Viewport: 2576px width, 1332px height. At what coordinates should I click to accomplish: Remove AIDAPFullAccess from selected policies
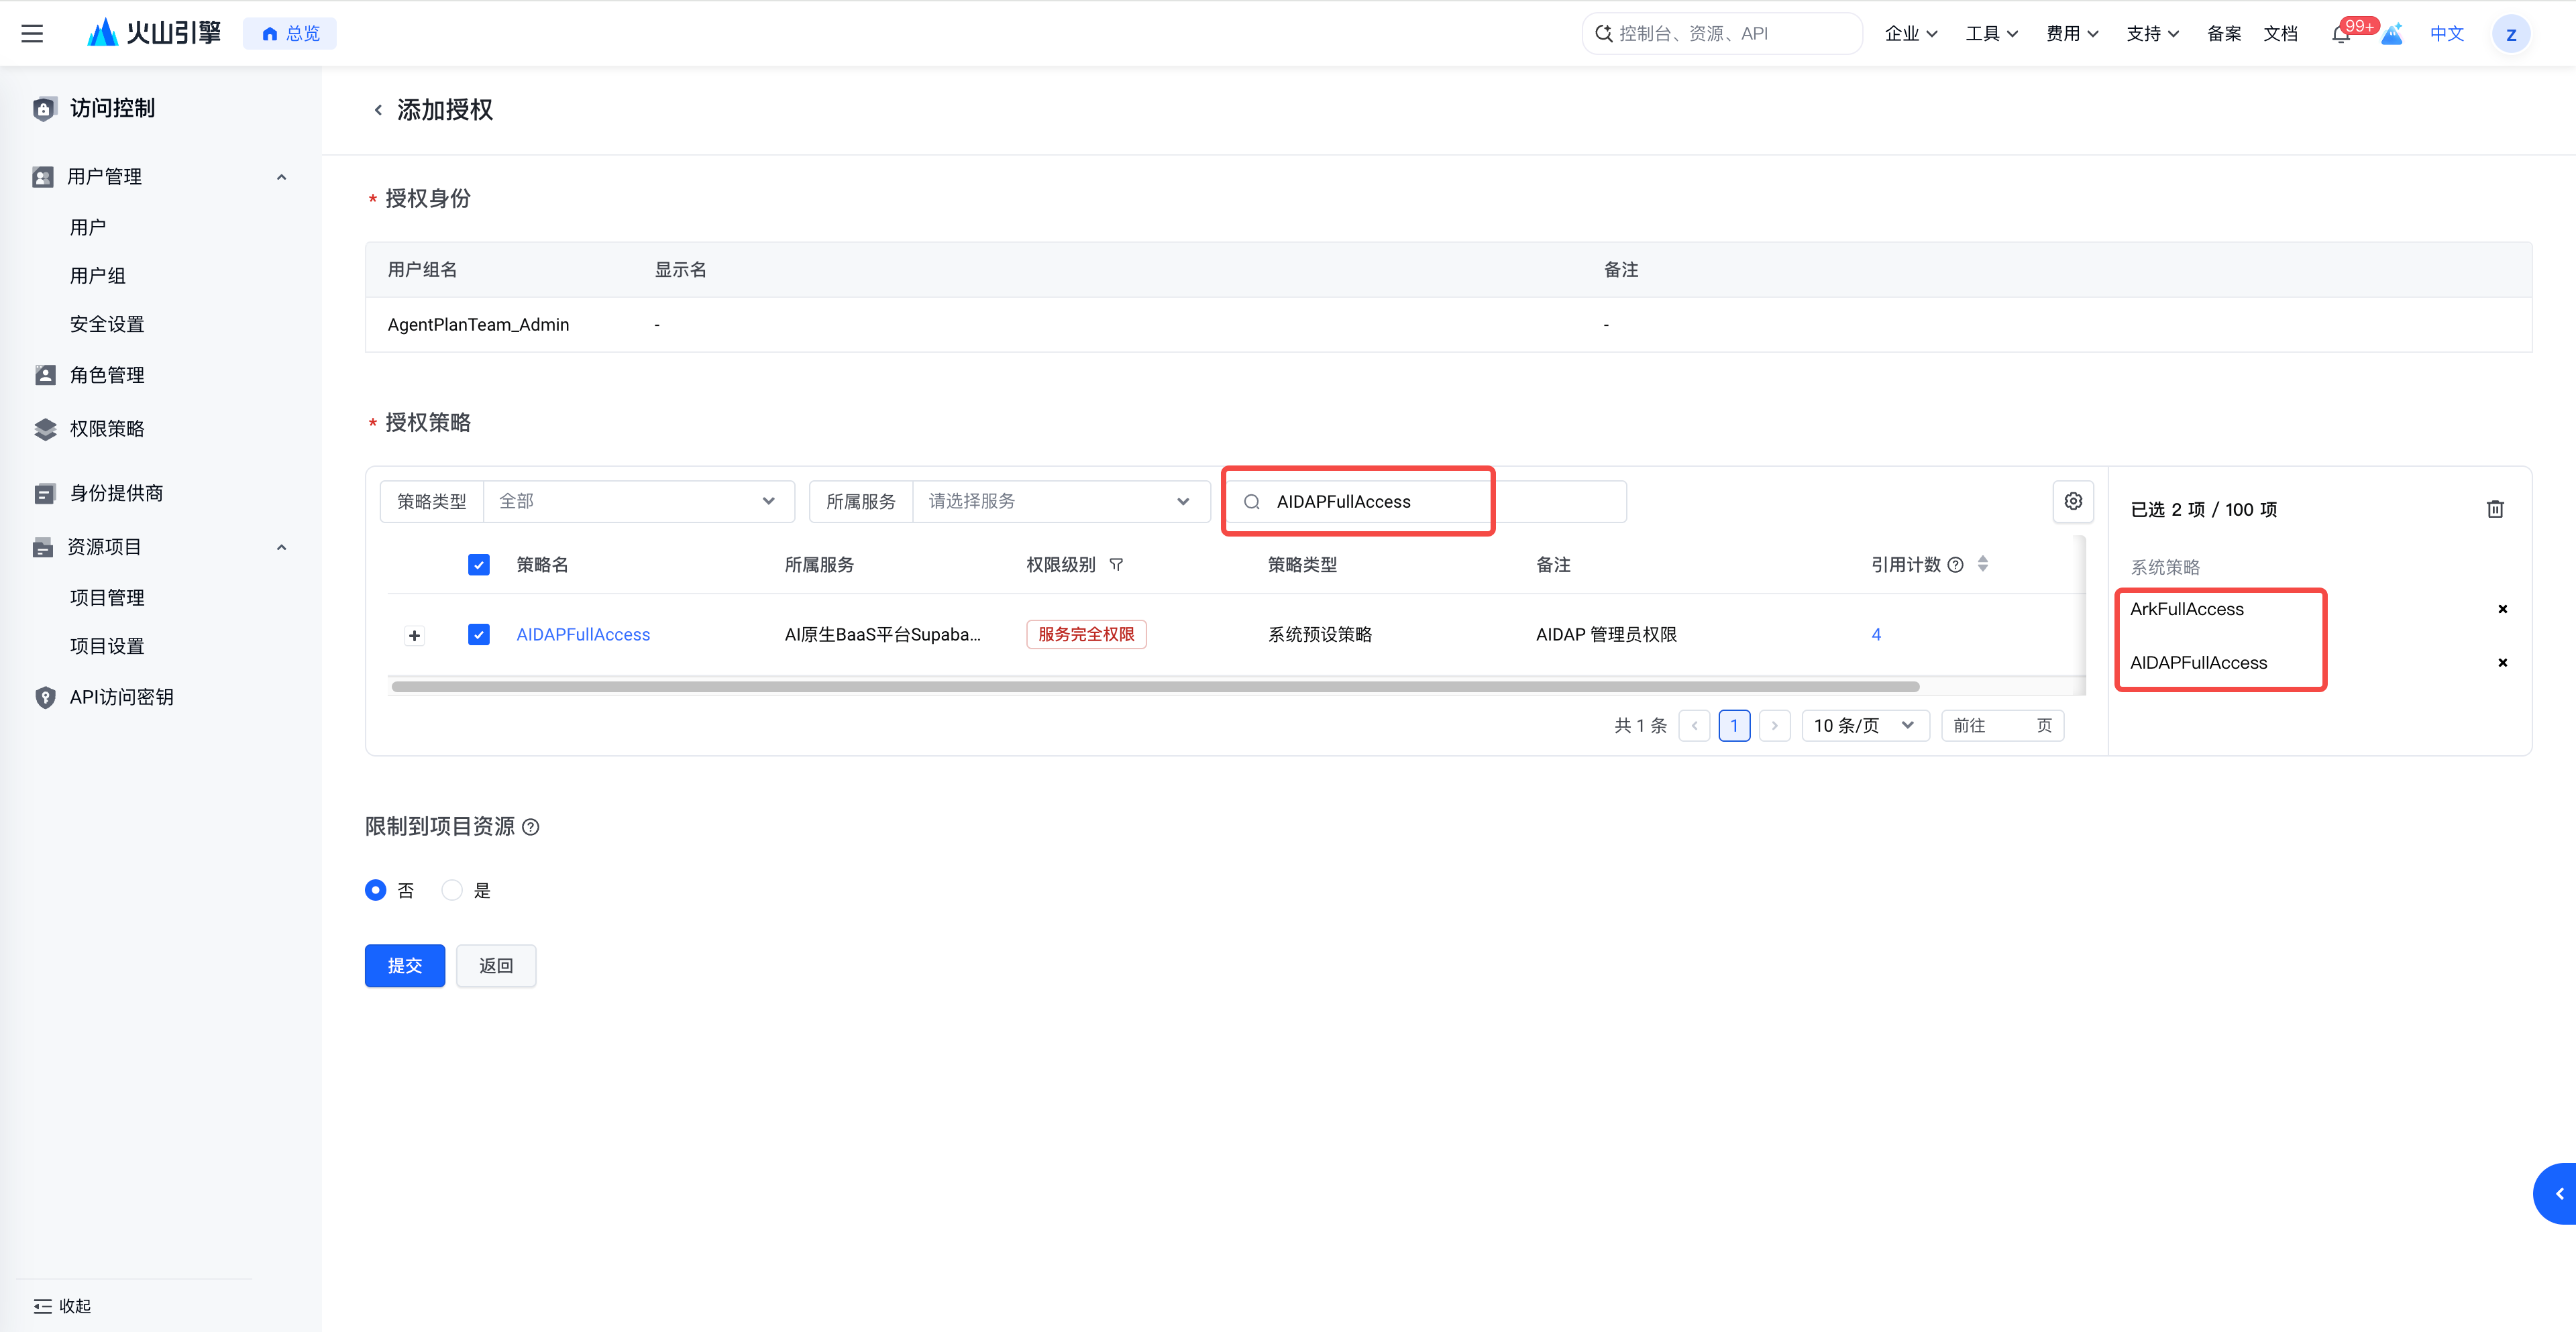click(2502, 663)
